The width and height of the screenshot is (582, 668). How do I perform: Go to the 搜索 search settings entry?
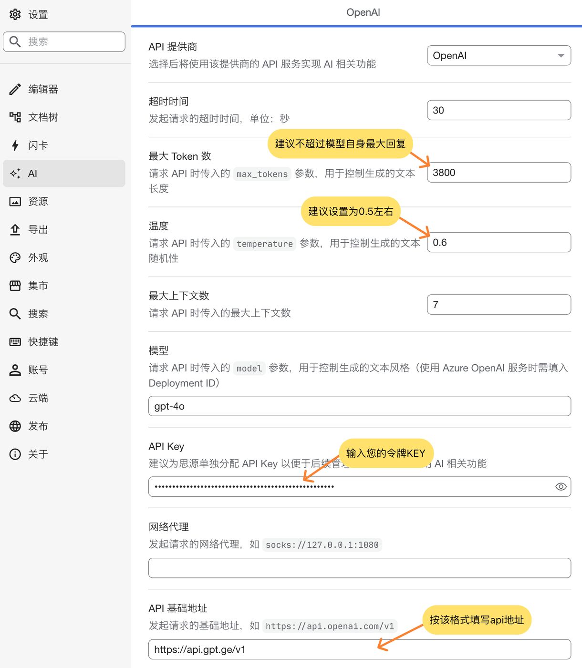[64, 314]
